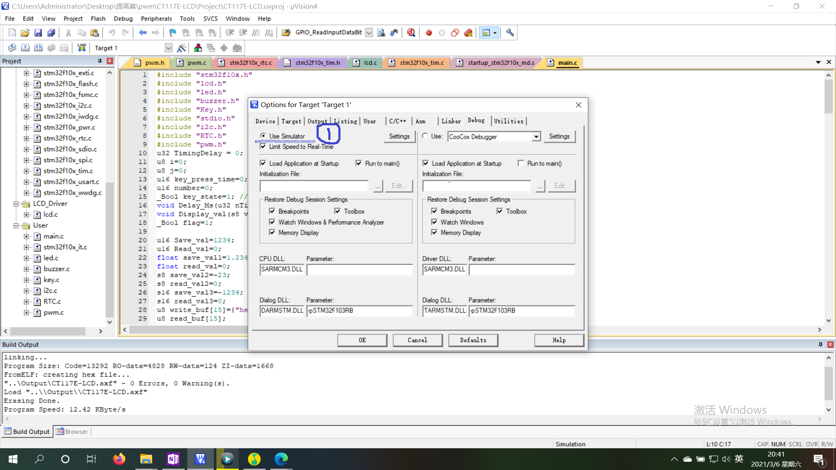Disable simulator Memory Display checkbox
This screenshot has width=836, height=470.
point(272,232)
